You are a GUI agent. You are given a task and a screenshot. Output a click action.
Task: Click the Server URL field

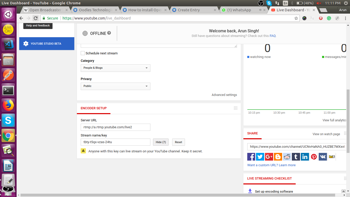116,127
